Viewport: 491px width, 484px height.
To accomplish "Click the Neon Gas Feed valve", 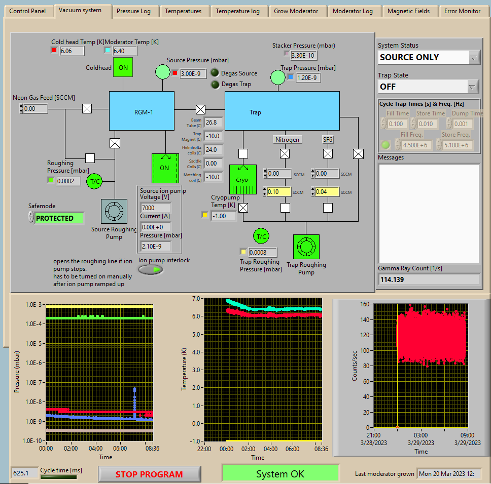I will [x=87, y=108].
